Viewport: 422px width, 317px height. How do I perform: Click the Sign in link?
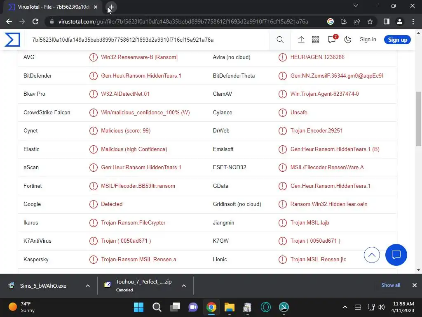[368, 39]
